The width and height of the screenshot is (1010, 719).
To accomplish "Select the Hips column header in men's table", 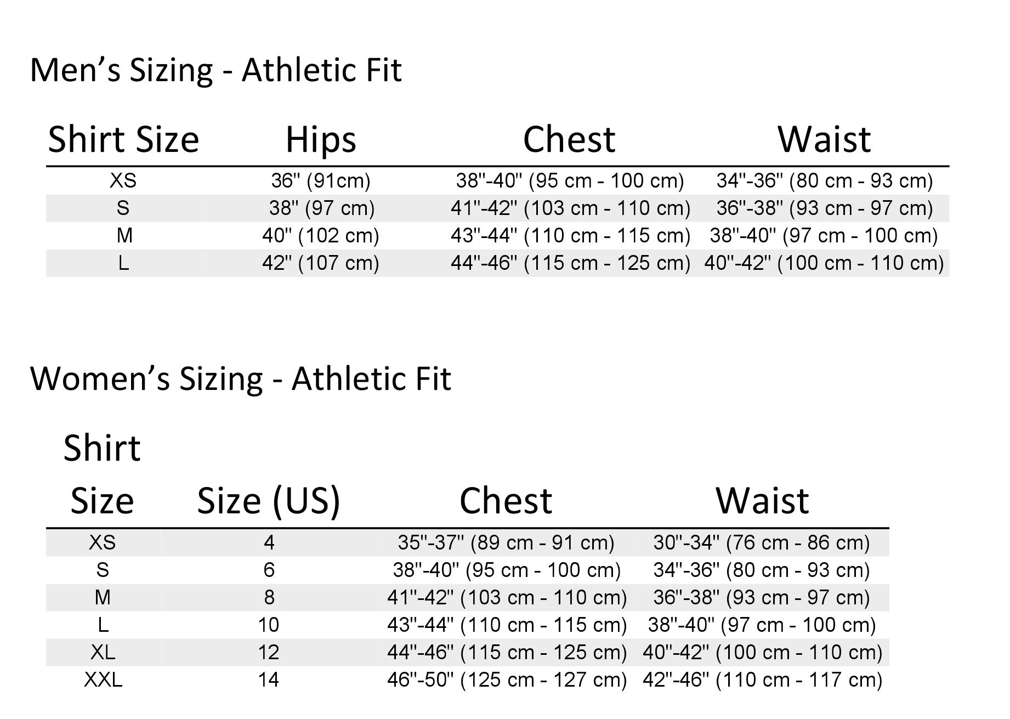I will pyautogui.click(x=321, y=139).
